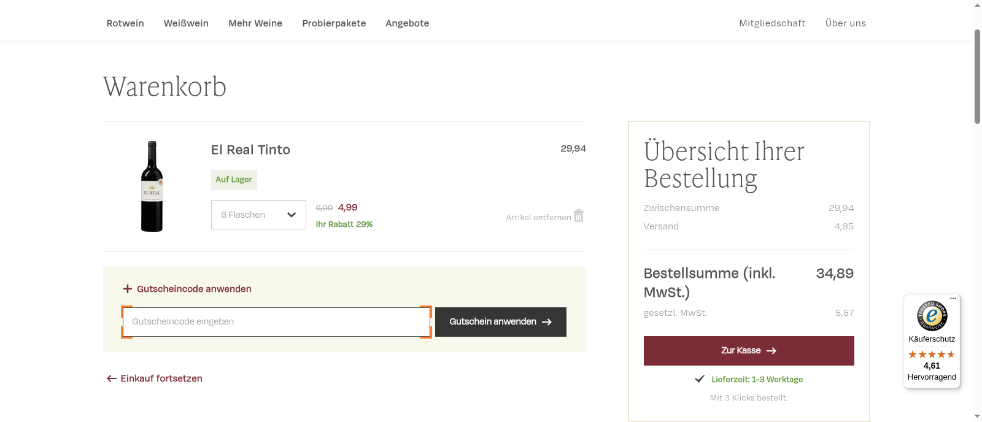Click the Zur Kasse button

point(748,350)
